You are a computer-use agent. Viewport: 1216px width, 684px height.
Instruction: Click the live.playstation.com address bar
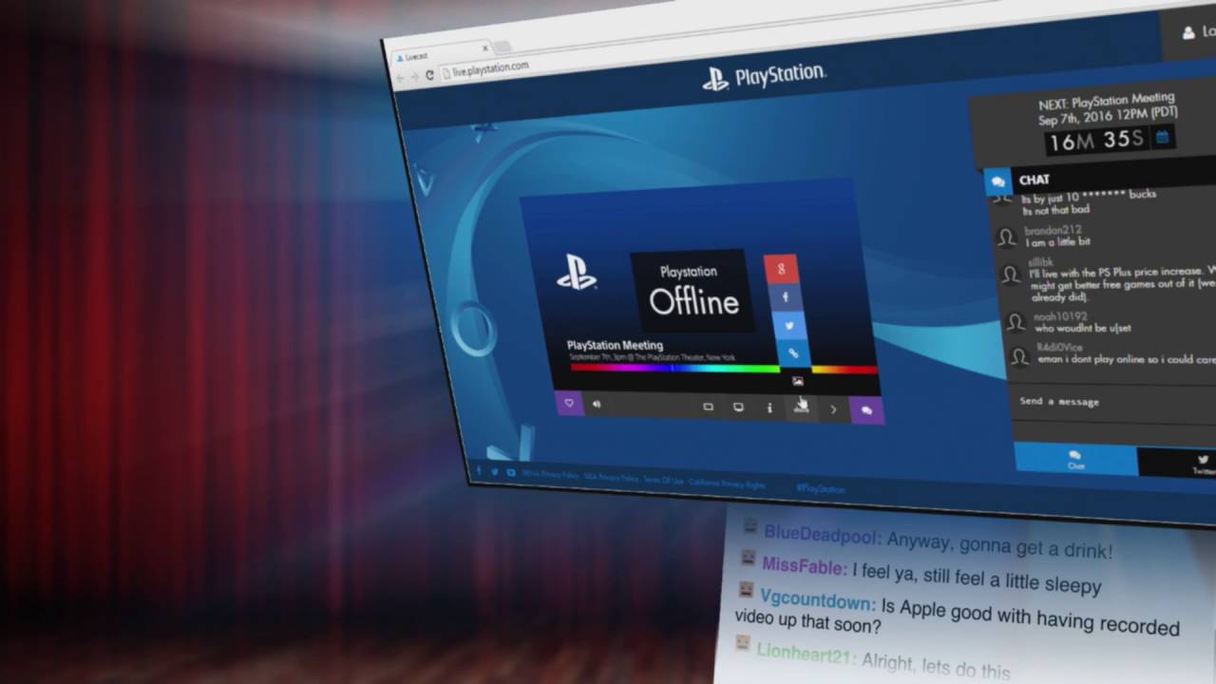tap(491, 69)
